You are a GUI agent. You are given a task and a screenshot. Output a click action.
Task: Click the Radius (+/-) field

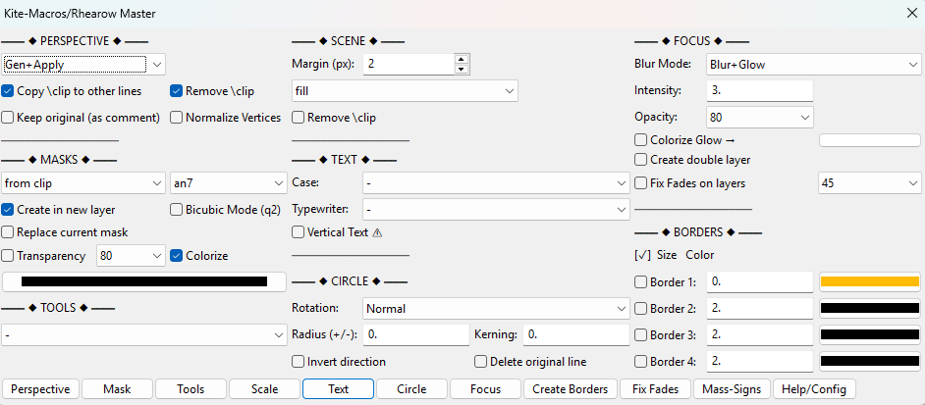416,334
